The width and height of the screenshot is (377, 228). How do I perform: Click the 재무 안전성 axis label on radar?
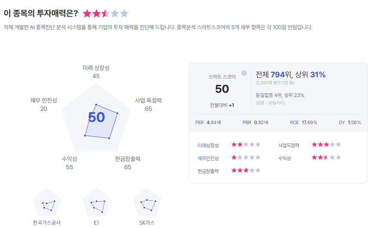[x=43, y=100]
